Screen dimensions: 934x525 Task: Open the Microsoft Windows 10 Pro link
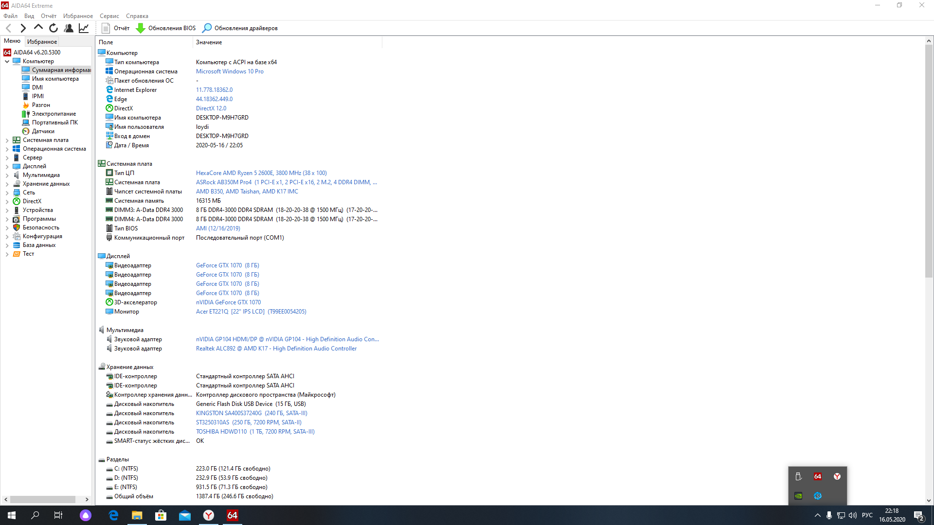coord(230,71)
